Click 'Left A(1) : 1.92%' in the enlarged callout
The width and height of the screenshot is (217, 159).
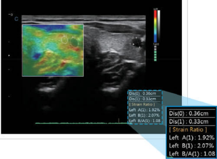(x=192, y=138)
